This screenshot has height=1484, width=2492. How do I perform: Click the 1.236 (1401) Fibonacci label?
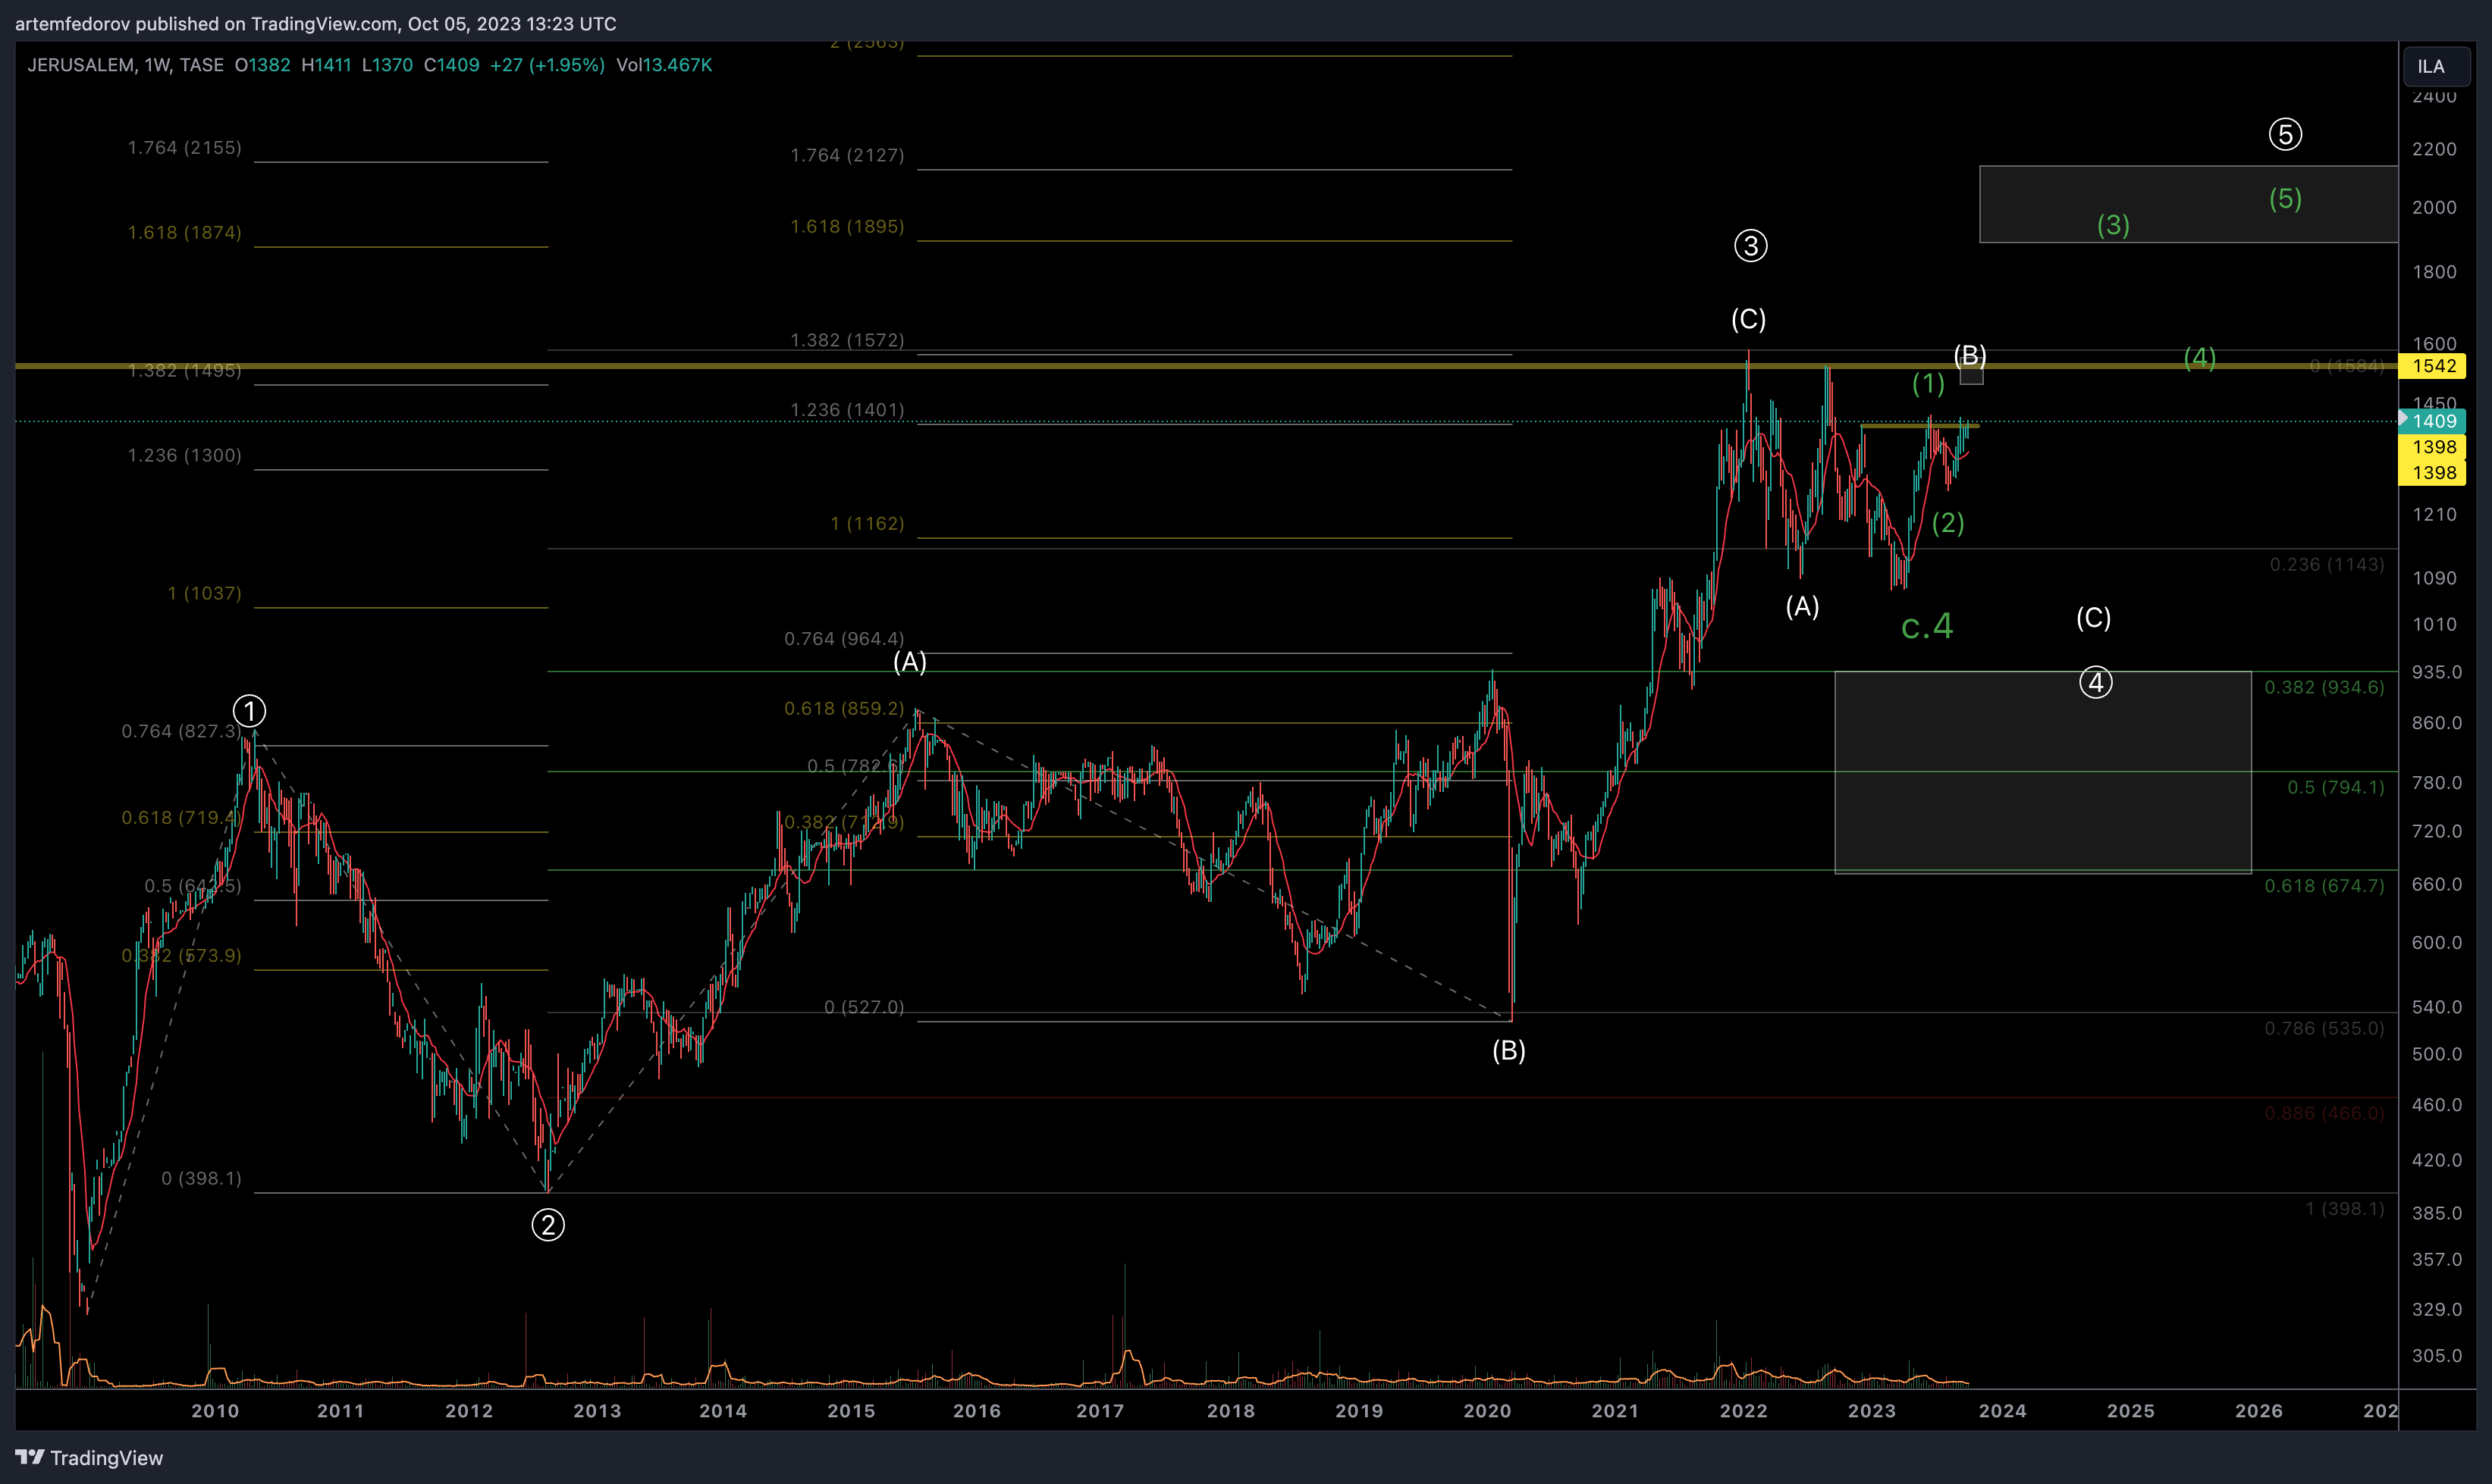coord(846,410)
